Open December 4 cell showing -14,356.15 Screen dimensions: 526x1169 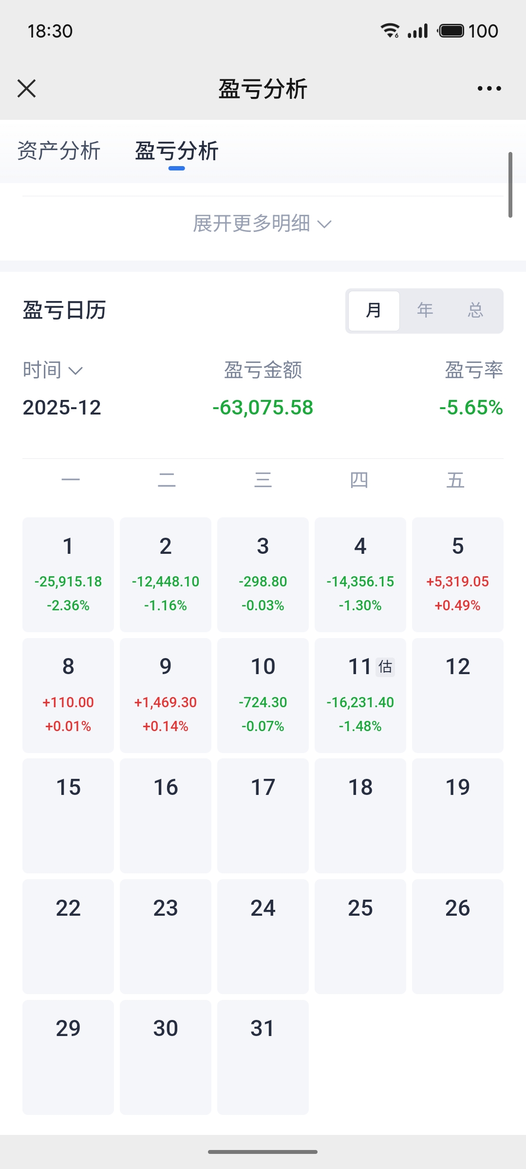point(360,575)
